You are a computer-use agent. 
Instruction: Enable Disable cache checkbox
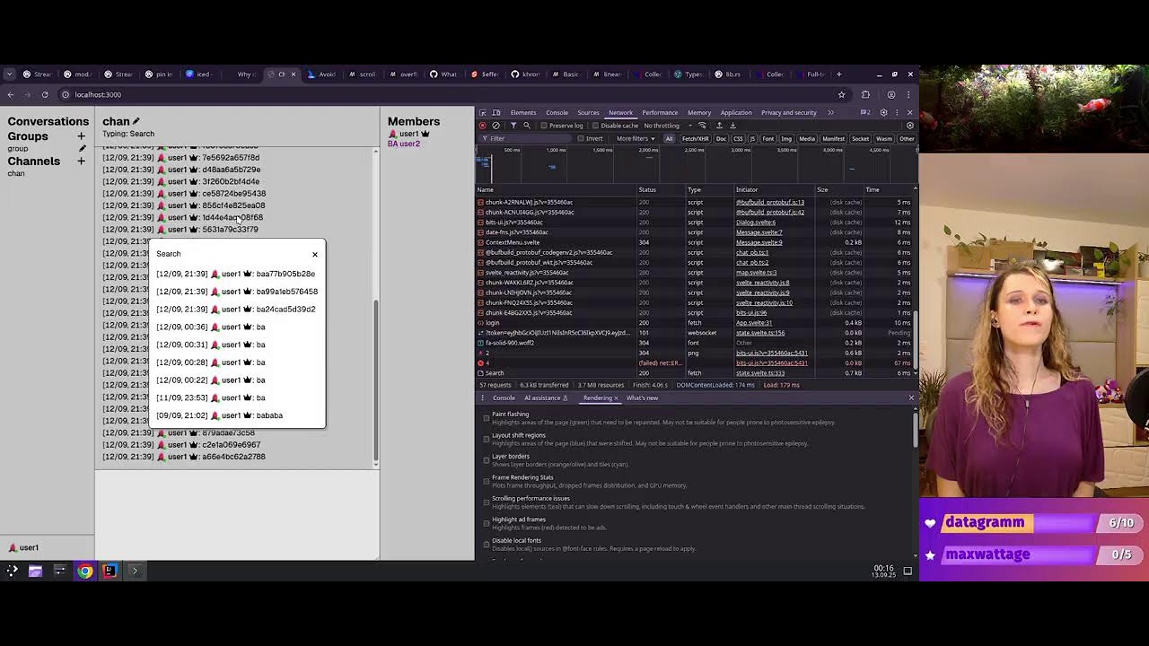tap(595, 126)
